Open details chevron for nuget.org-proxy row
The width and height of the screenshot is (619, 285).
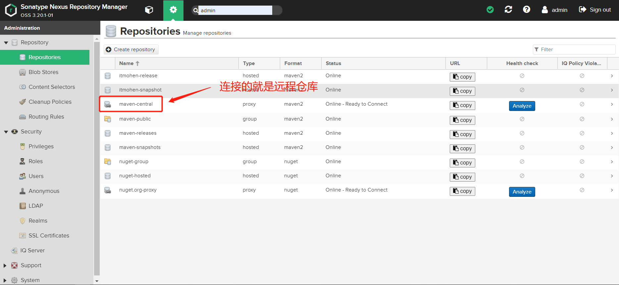click(612, 190)
